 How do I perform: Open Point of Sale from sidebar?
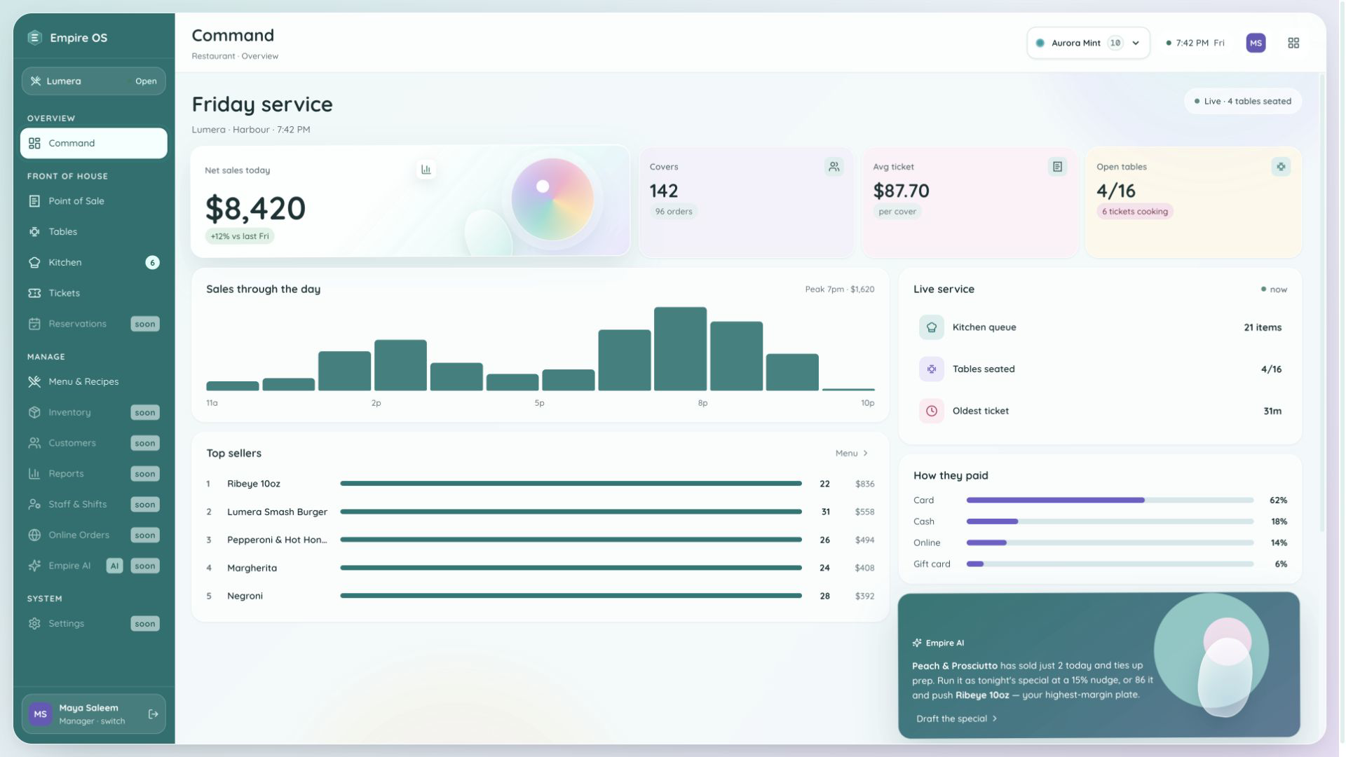pos(93,201)
